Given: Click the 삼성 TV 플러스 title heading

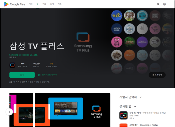Looking at the screenshot, I should pyautogui.click(x=37, y=46).
